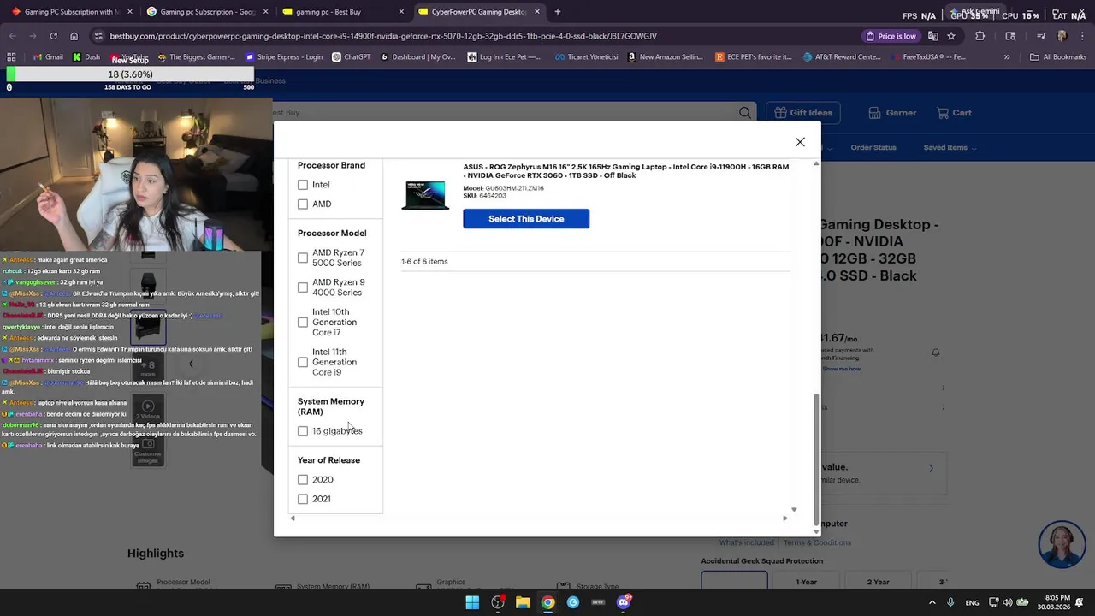Open File Explorer from taskbar

point(523,602)
